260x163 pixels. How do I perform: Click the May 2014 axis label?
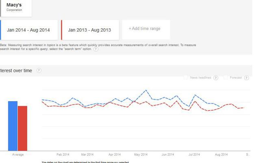[141, 155]
